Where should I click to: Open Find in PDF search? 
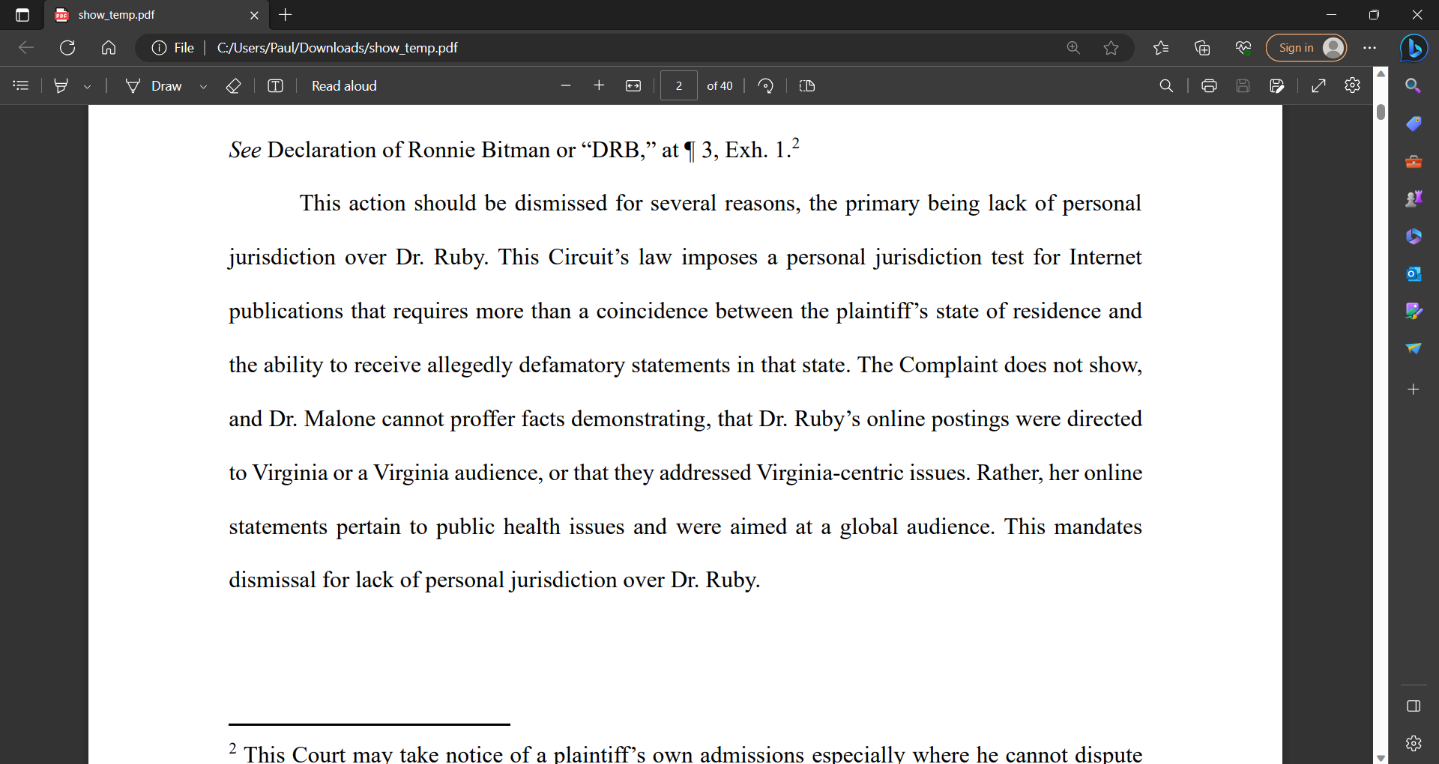click(x=1166, y=85)
